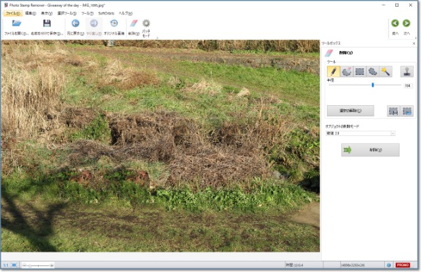Click the load selection icon
Screen dimensions: 421x272
tap(407, 111)
